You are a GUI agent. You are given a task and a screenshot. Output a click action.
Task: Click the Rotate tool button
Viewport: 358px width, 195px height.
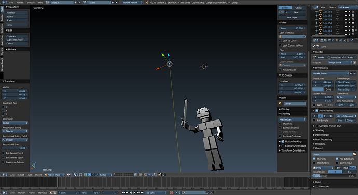tap(17, 17)
